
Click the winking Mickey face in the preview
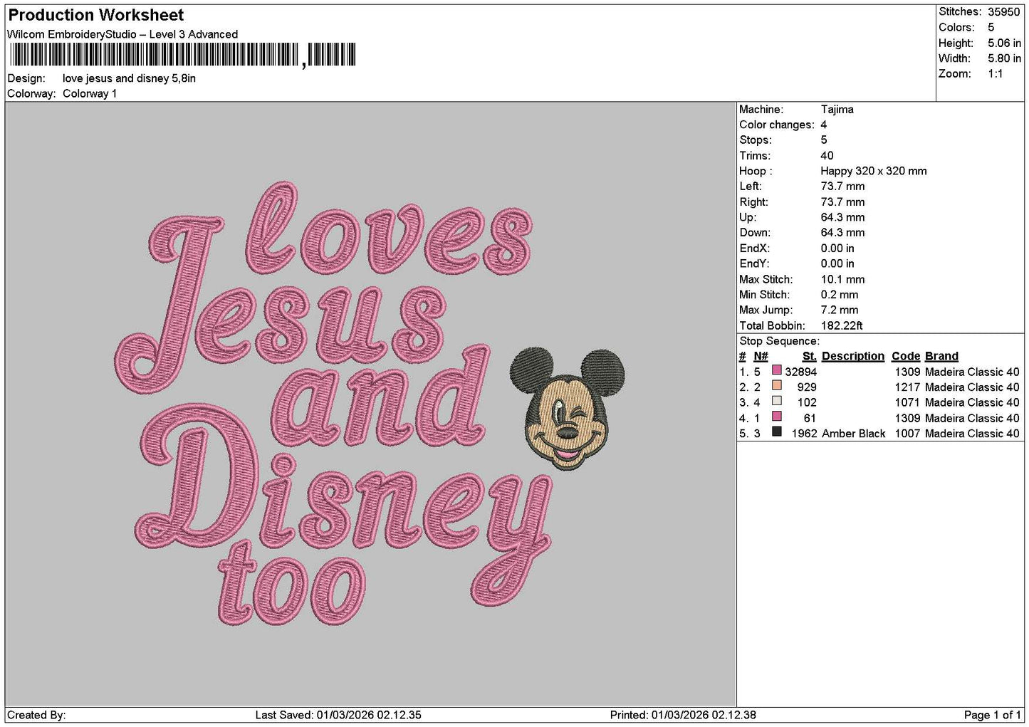tap(568, 408)
